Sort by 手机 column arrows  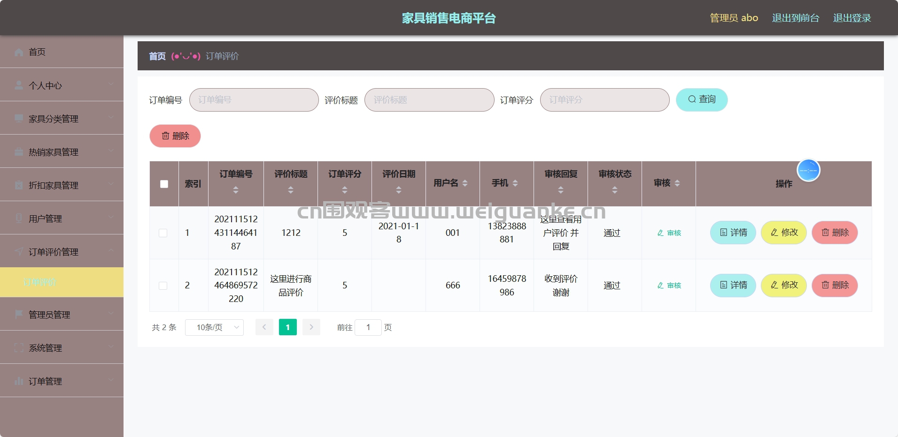tap(515, 183)
